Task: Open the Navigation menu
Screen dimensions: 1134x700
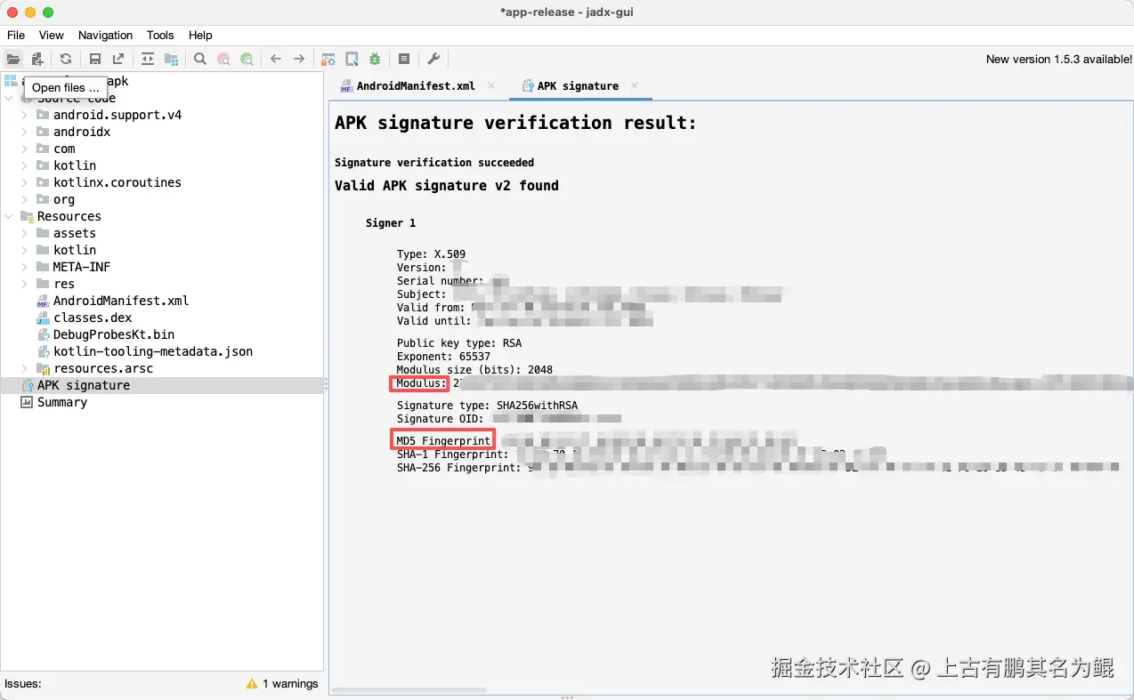Action: [x=105, y=35]
